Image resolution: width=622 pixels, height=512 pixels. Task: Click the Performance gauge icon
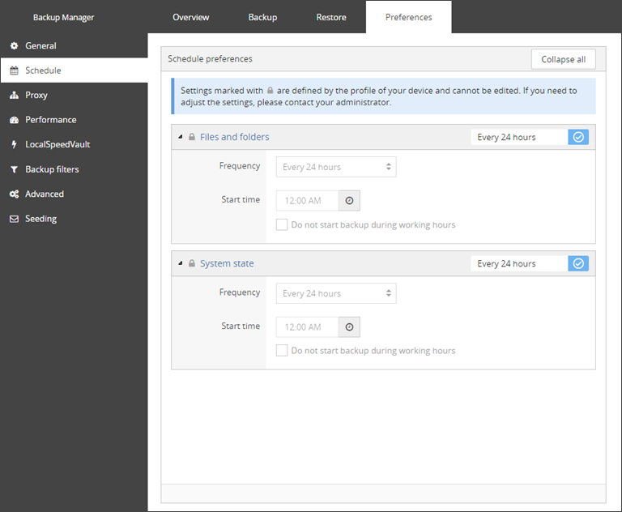[15, 120]
